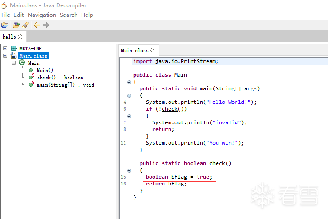The width and height of the screenshot is (328, 219).
Task: Click the "Hello World!" println line
Action: [x=201, y=102]
